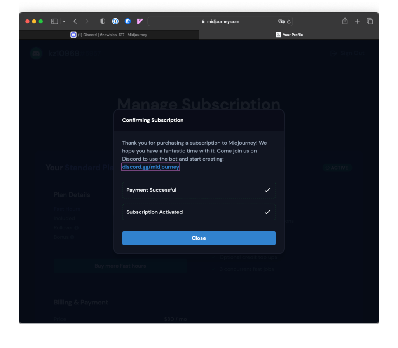Click the kz10969 username text
Screen dimensions: 398x348
64,53
